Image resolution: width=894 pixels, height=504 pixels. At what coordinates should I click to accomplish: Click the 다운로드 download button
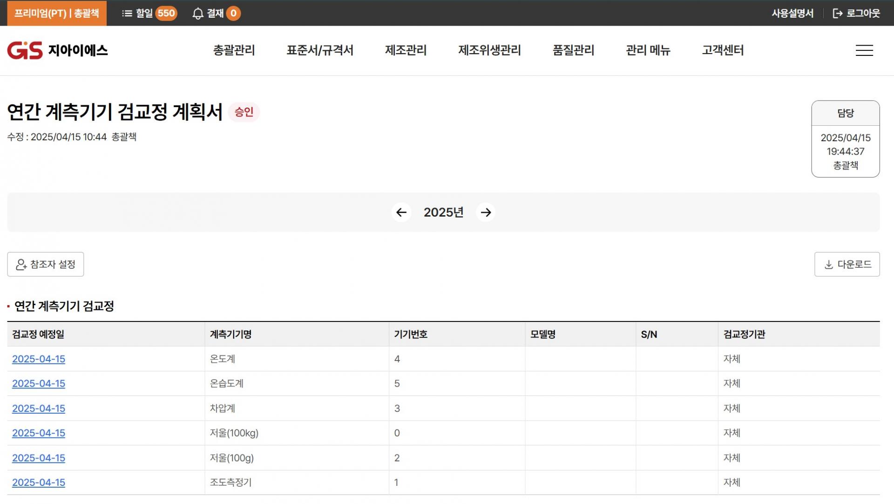click(847, 265)
